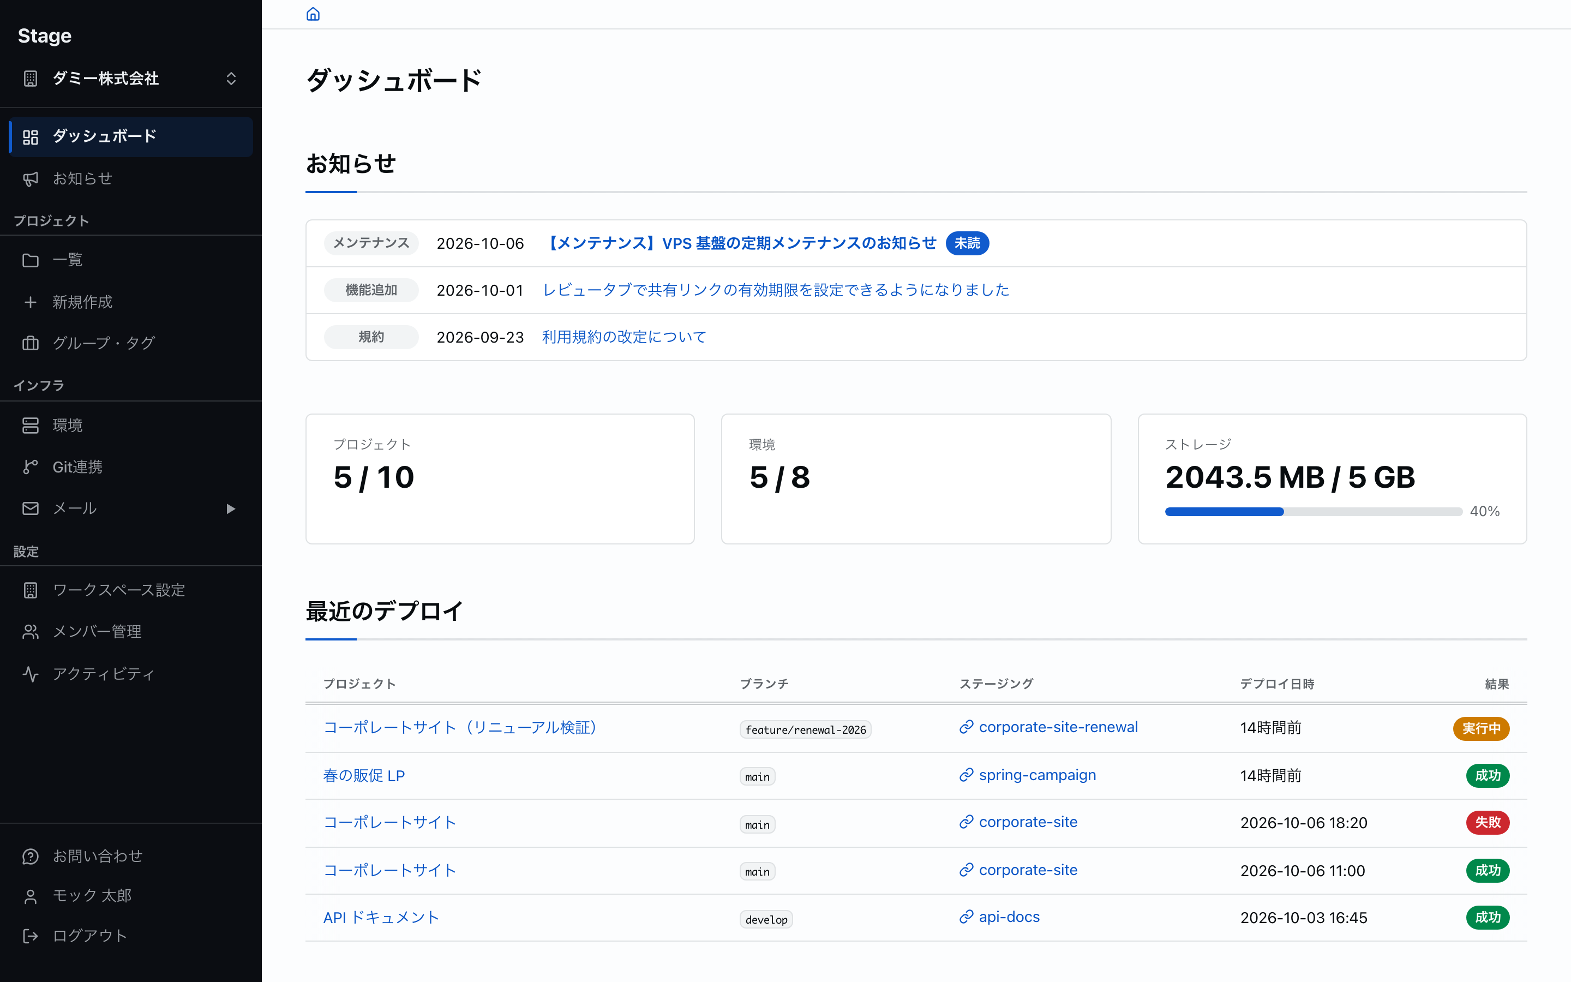The width and height of the screenshot is (1571, 982).
Task: Click the activity pulse icon for アクティビティ
Action: point(31,674)
